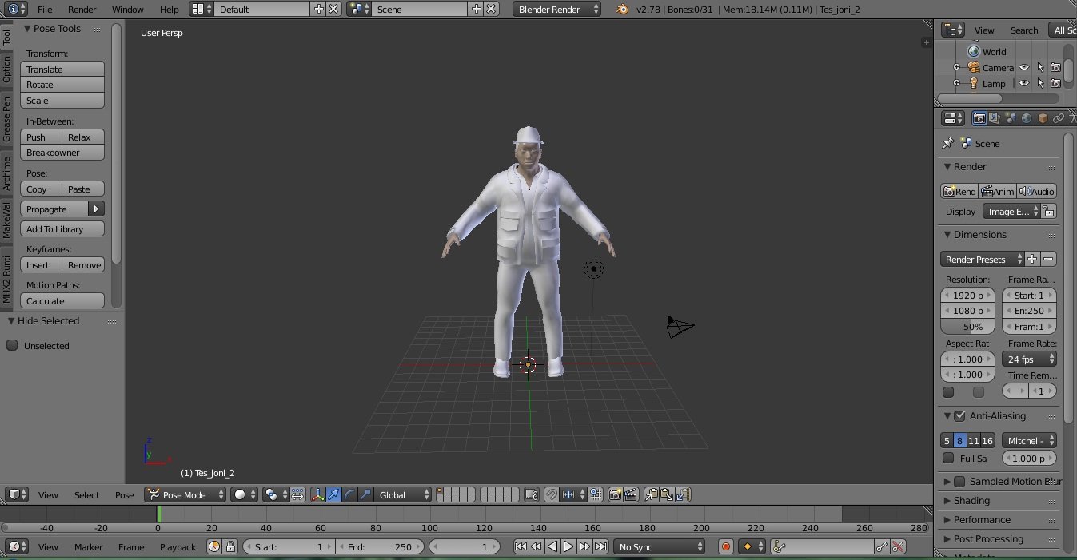The width and height of the screenshot is (1077, 560).
Task: Switch to the Grease Pencil sidebar tab
Action: point(6,120)
